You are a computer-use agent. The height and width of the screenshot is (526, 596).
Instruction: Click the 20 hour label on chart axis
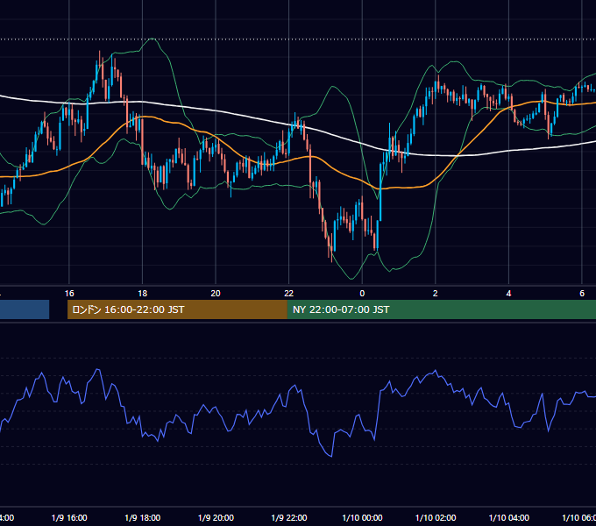(x=216, y=294)
